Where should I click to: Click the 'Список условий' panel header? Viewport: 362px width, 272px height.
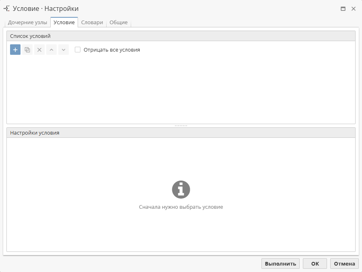(x=181, y=36)
